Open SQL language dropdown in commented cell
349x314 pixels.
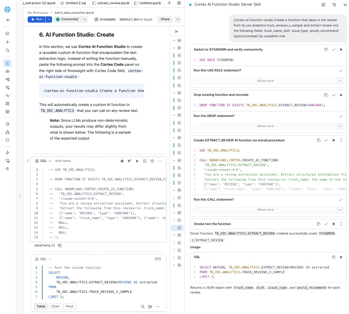(43, 161)
